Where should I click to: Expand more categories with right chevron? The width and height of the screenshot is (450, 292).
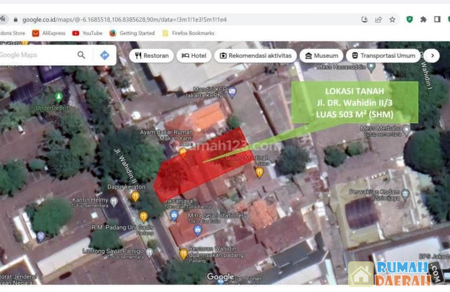pyautogui.click(x=432, y=56)
